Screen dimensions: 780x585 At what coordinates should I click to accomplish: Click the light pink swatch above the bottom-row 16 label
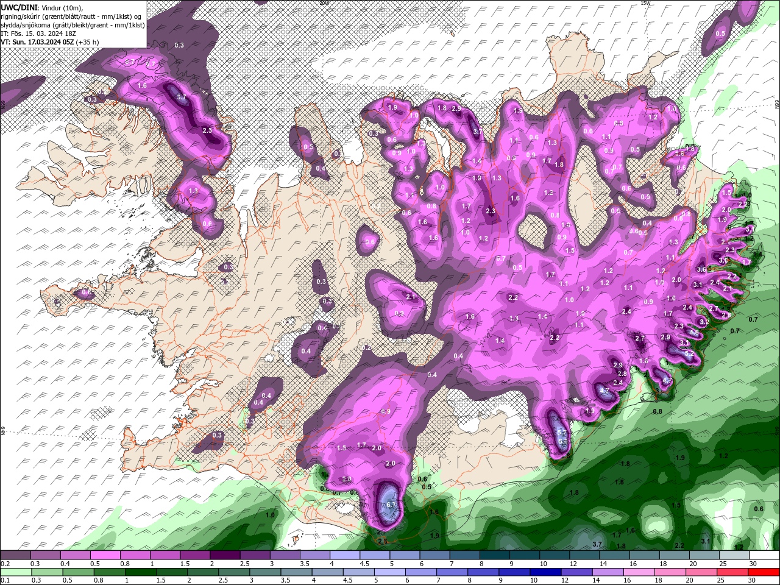[639, 572]
